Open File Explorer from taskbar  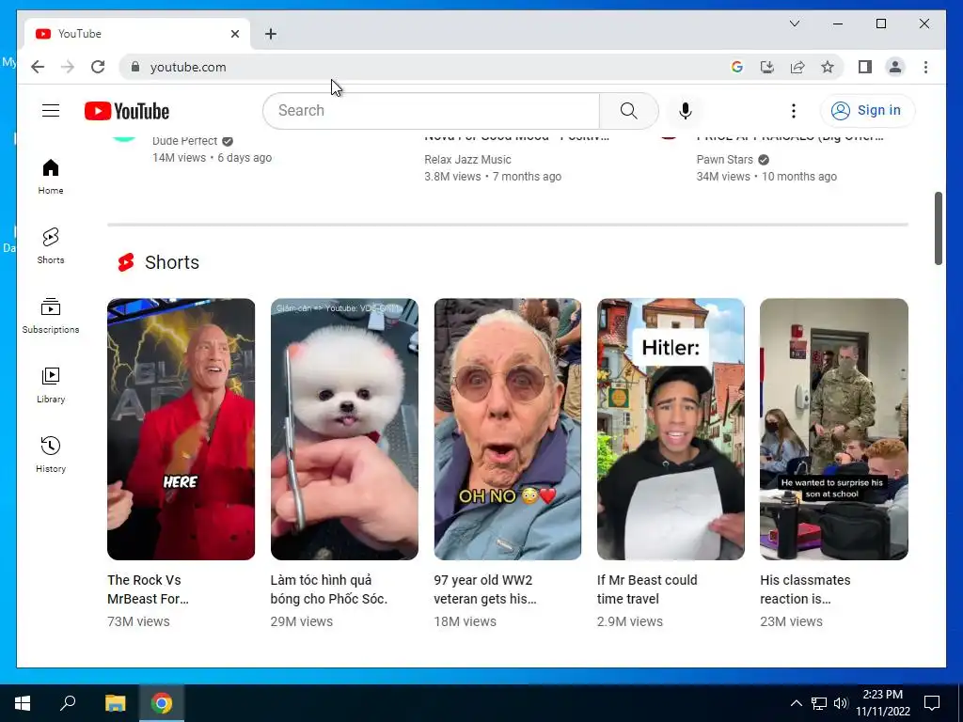pyautogui.click(x=115, y=703)
